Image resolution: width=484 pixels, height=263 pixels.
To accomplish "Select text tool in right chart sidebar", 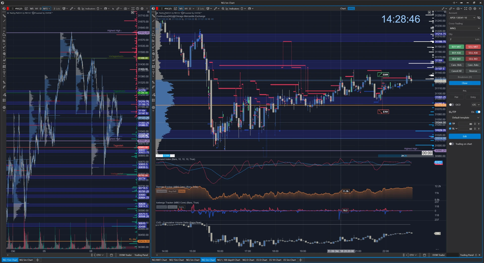I will click(153, 73).
